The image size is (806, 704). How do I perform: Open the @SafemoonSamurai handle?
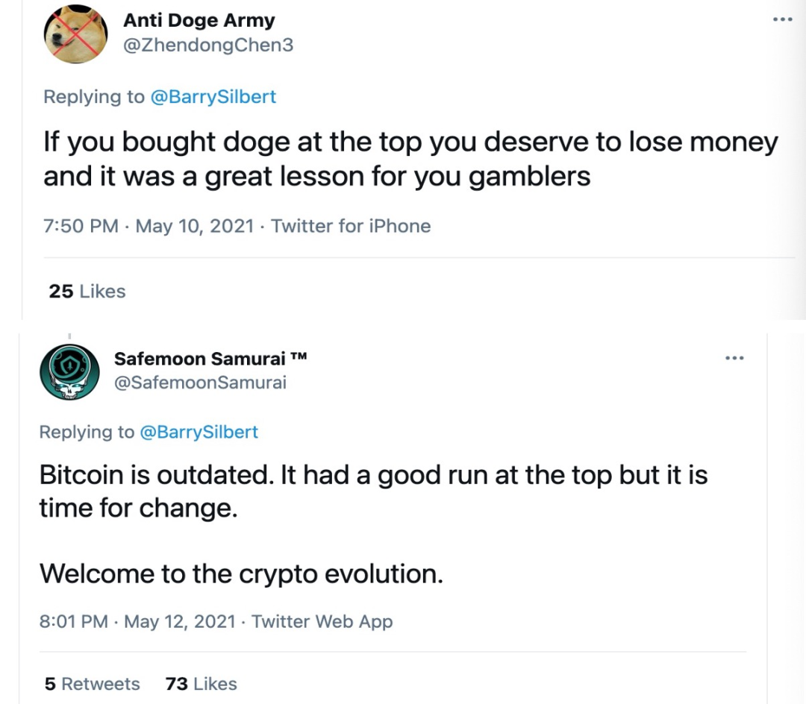coord(200,383)
